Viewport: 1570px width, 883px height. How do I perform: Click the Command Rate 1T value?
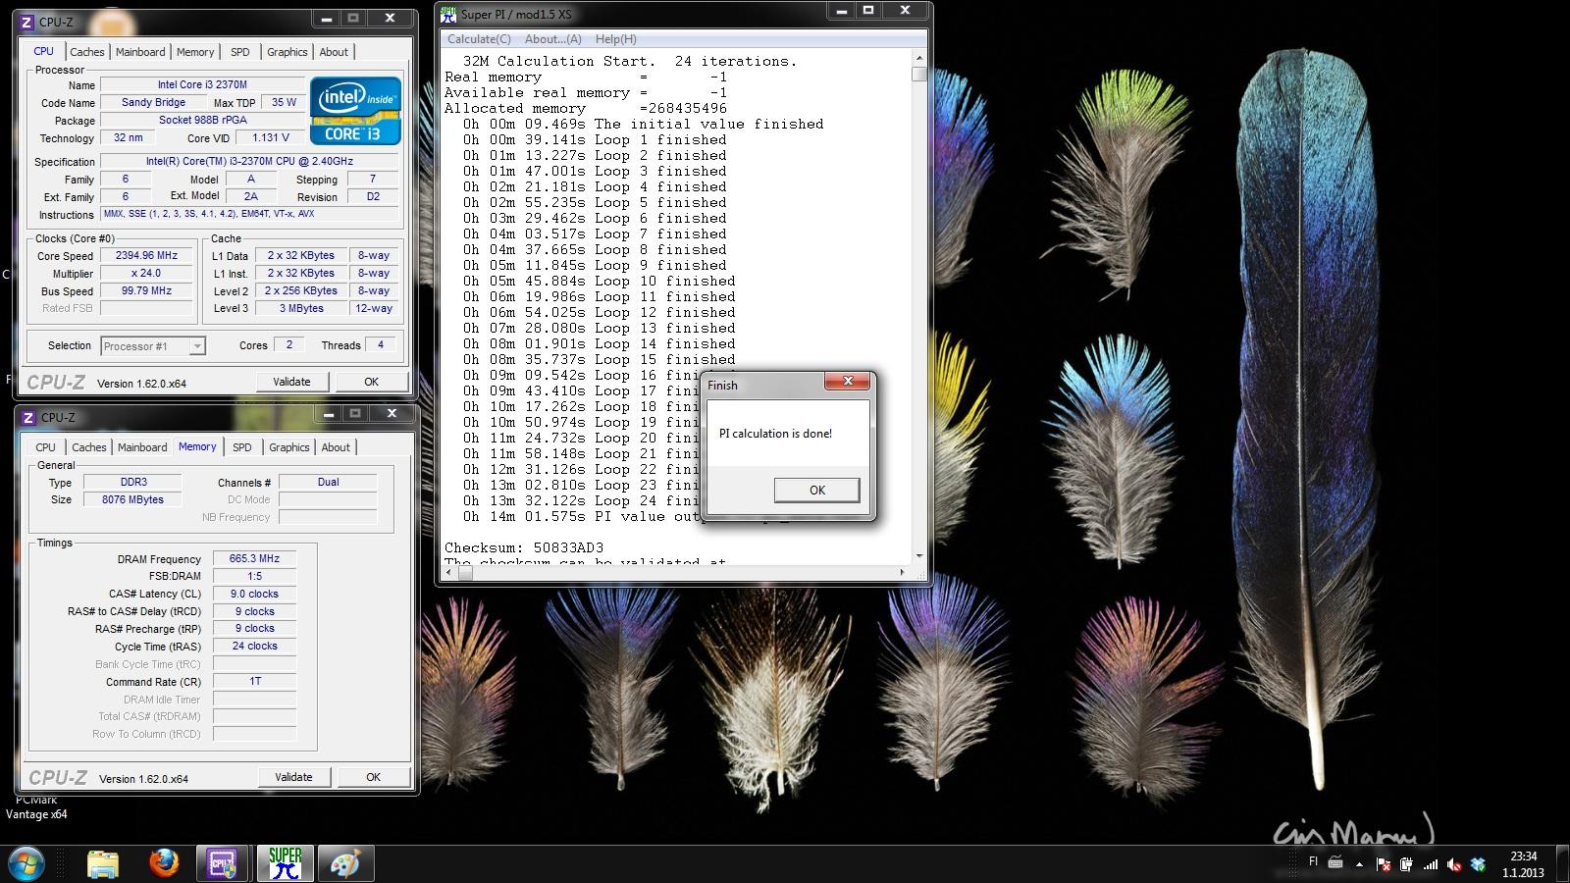(x=254, y=681)
